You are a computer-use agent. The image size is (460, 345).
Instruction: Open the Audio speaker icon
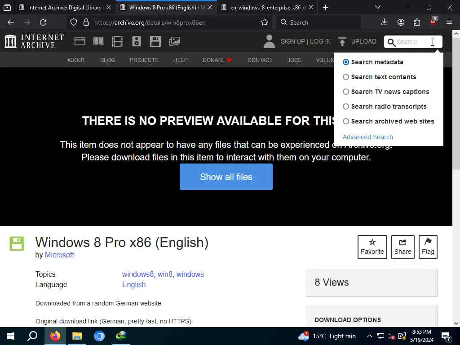coord(137,41)
